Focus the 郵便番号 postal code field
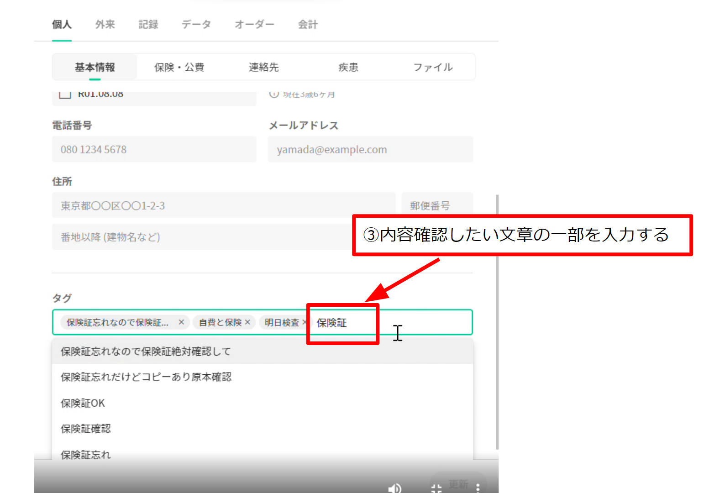704x493 pixels. pyautogui.click(x=437, y=205)
